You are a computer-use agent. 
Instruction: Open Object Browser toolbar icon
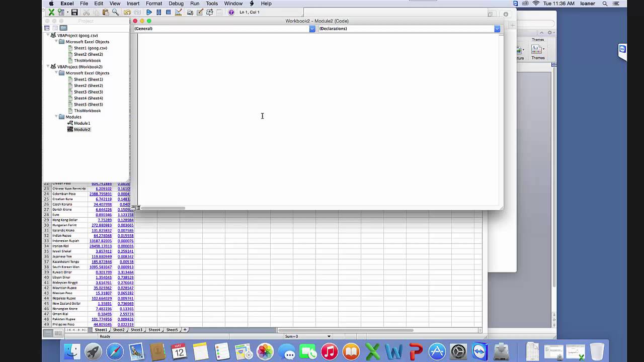[x=210, y=12]
